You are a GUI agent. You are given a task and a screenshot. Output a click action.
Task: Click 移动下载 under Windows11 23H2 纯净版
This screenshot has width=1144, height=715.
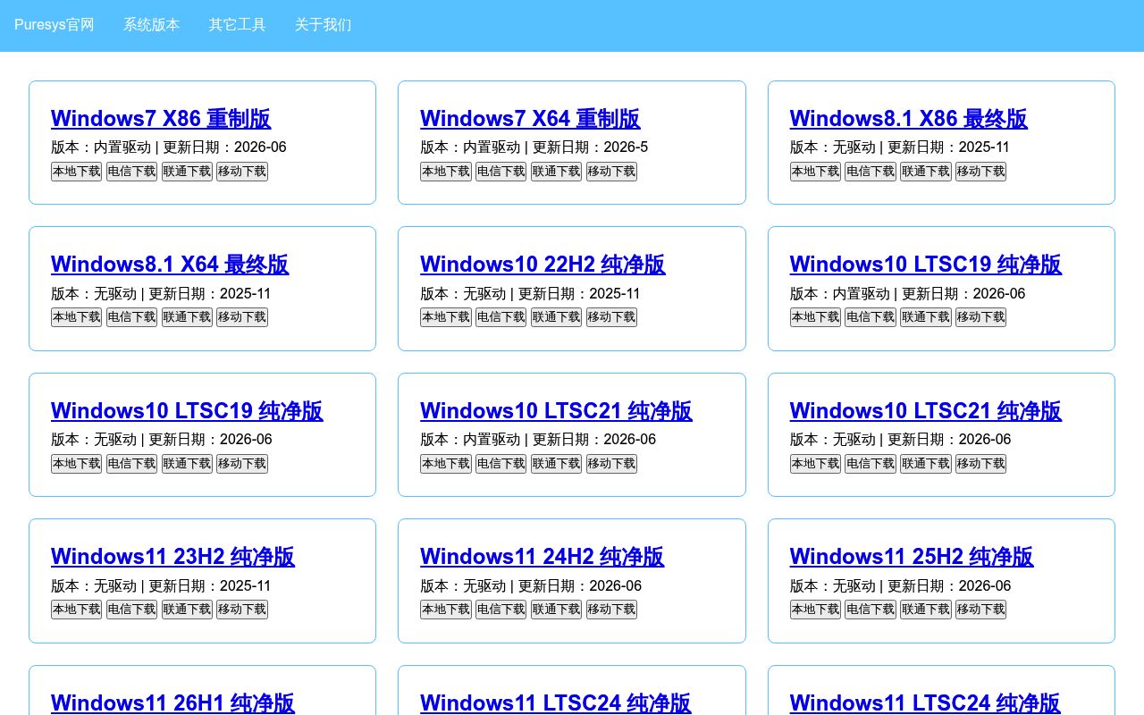coord(242,610)
